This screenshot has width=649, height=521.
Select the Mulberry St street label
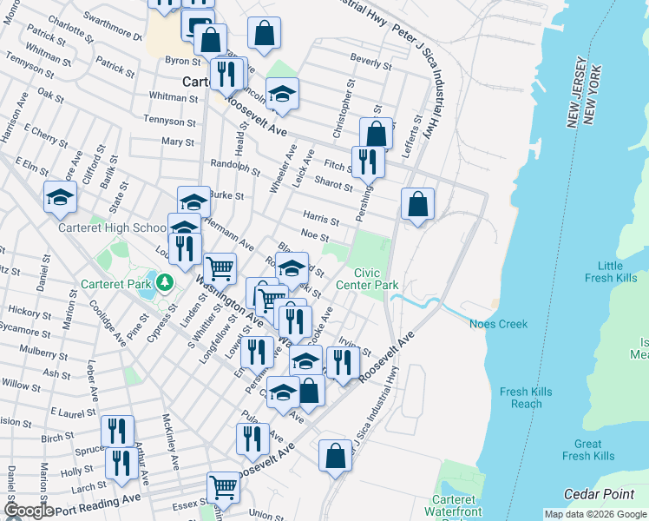(43, 353)
